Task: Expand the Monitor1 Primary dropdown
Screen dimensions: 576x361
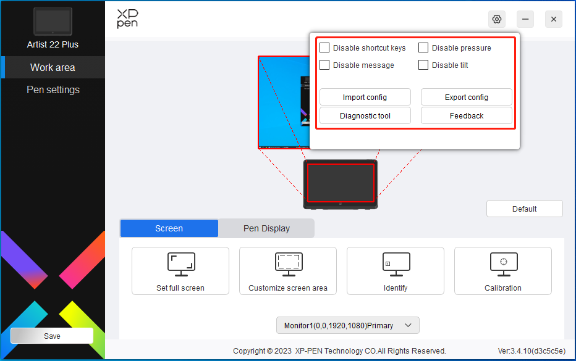Action: [x=347, y=325]
